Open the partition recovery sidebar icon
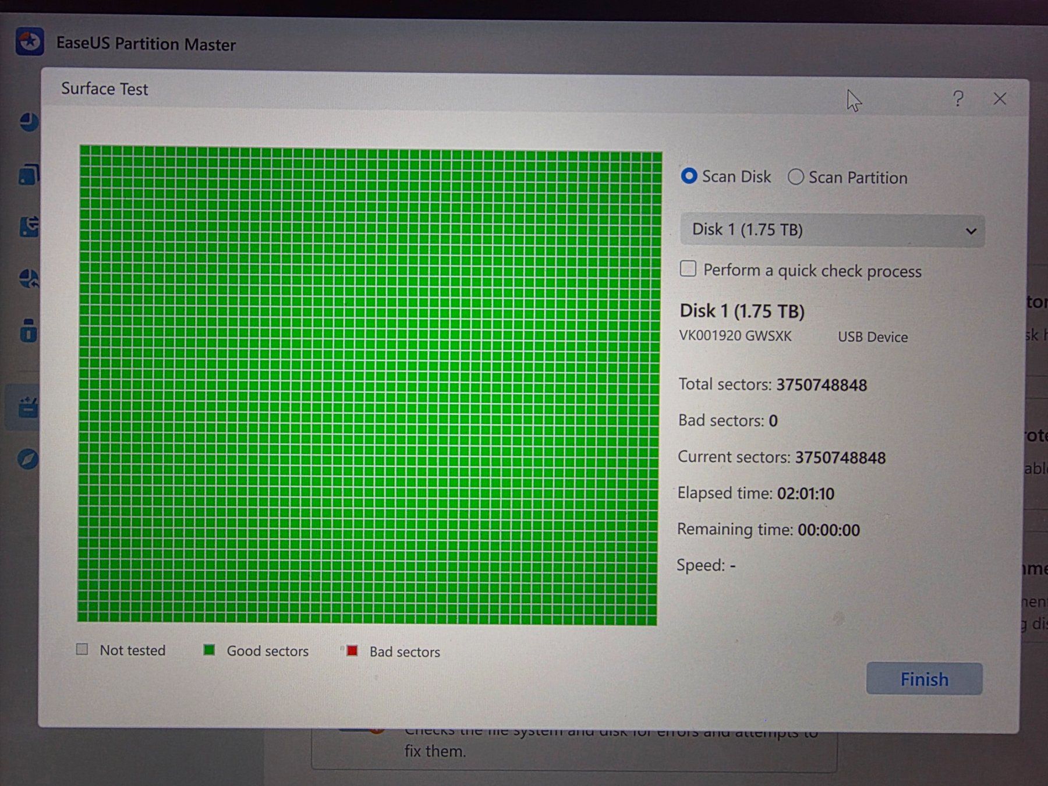The height and width of the screenshot is (786, 1048). (x=29, y=278)
